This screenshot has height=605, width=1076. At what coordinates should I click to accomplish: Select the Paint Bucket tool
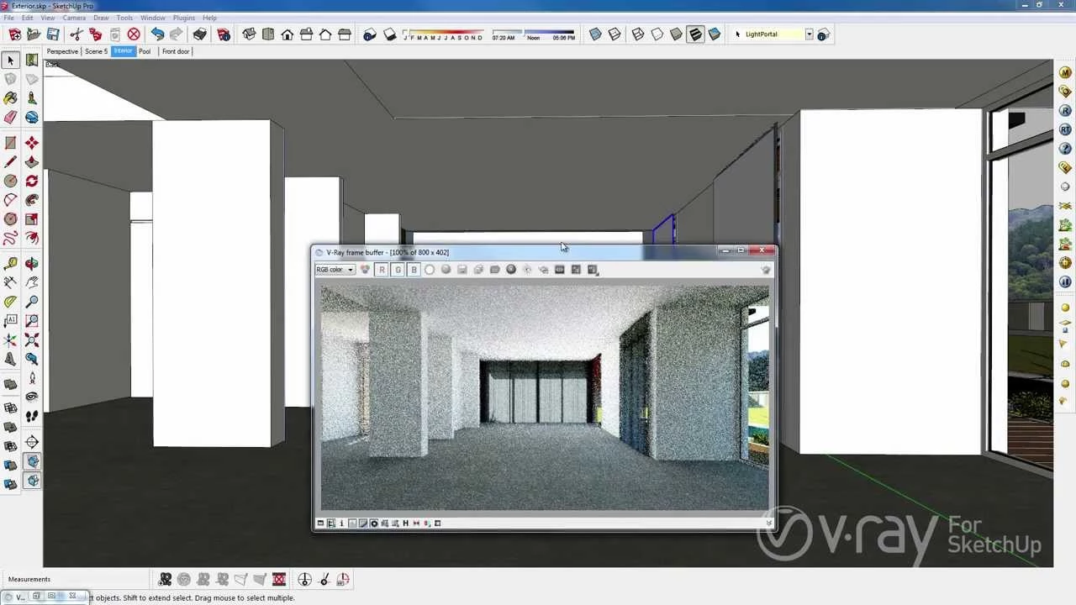pos(11,98)
